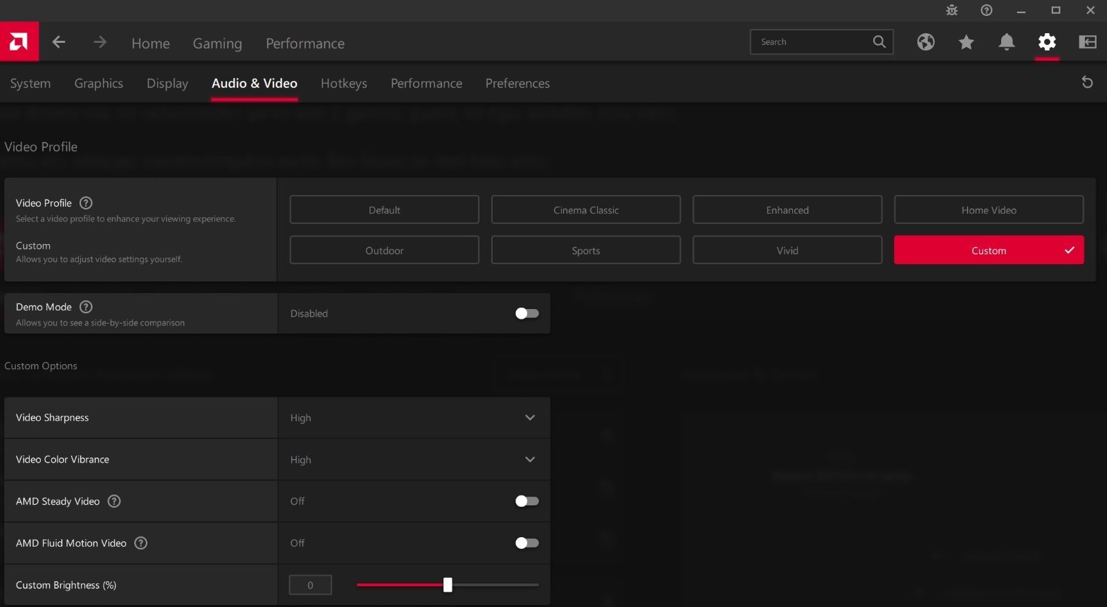This screenshot has width=1107, height=607.
Task: Toggle the sidebar panel icon
Action: click(x=1087, y=42)
